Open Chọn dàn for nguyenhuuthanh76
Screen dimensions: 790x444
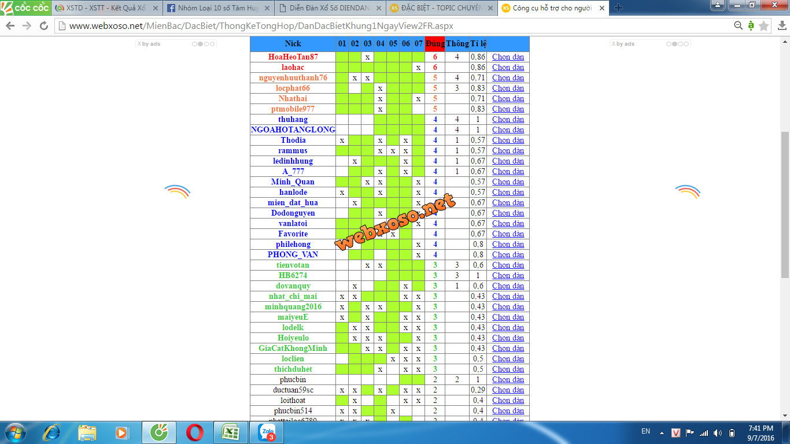[x=508, y=78]
